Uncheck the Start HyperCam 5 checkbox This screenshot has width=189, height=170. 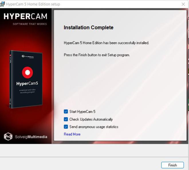click(66, 111)
